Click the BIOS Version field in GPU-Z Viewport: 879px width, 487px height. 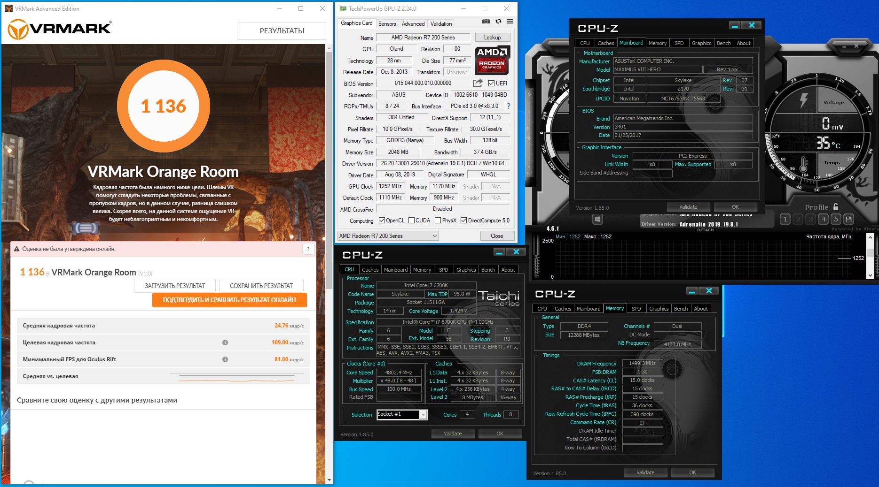tap(423, 83)
